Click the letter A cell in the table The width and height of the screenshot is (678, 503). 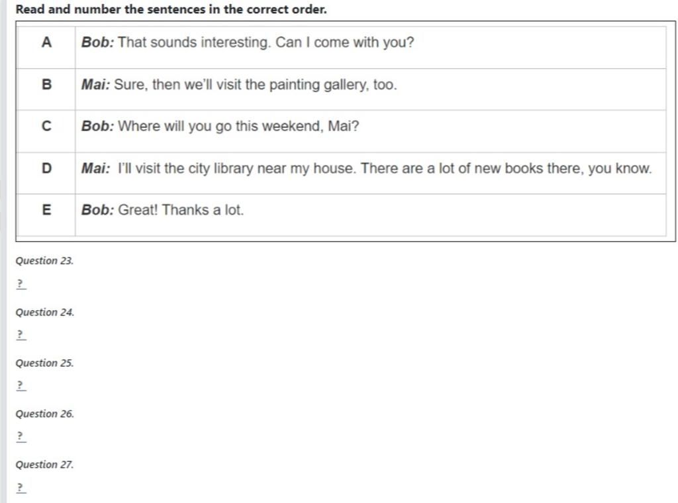[x=46, y=43]
